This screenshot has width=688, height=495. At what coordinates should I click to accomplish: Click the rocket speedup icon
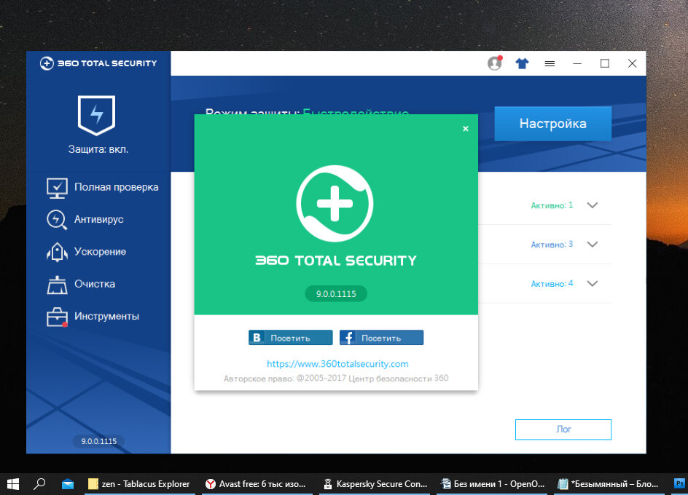57,252
